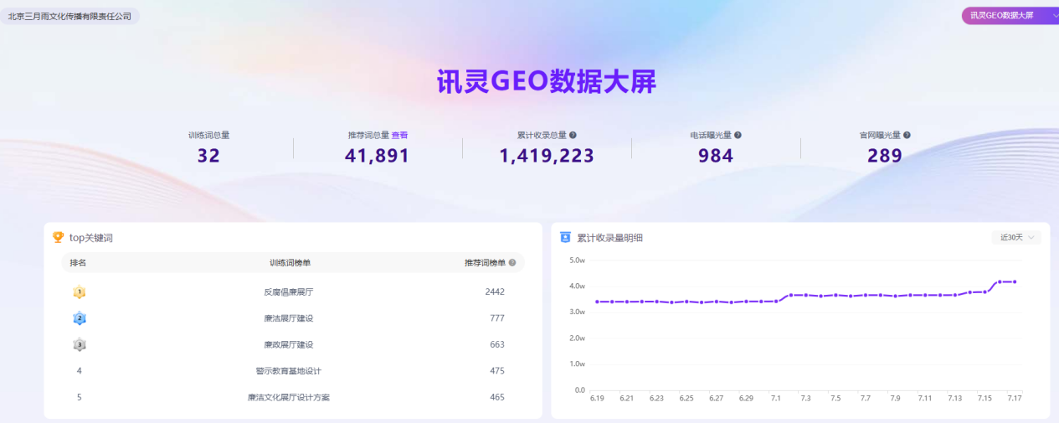Click the chart data point above 6.19
Viewport: 1059px width, 423px height.
(597, 302)
